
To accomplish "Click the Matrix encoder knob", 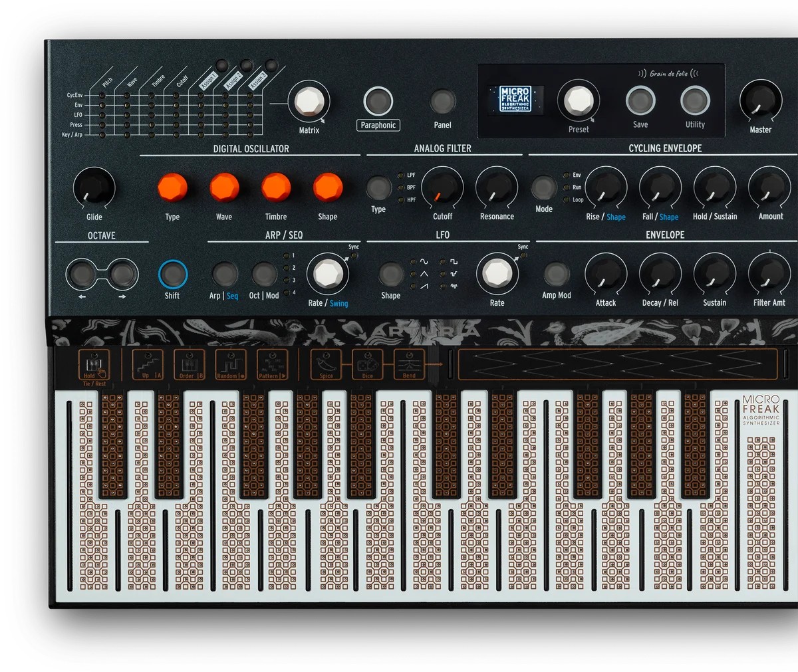I will (309, 102).
